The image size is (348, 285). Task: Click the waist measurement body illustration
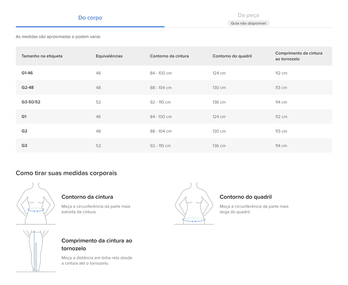36,203
